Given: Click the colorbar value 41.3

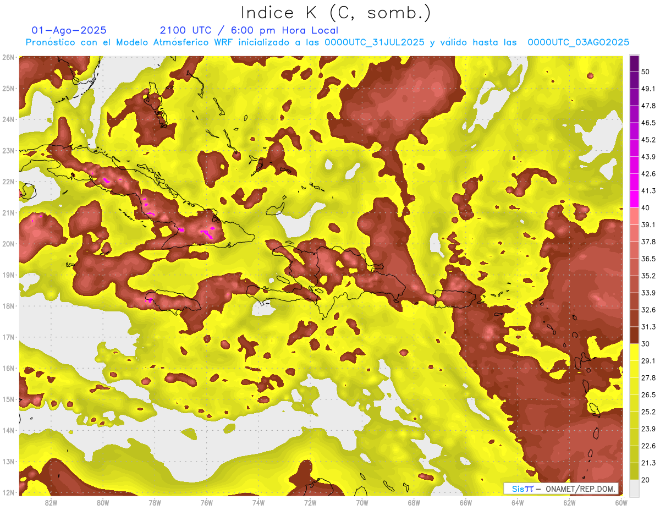Looking at the screenshot, I should click(648, 191).
